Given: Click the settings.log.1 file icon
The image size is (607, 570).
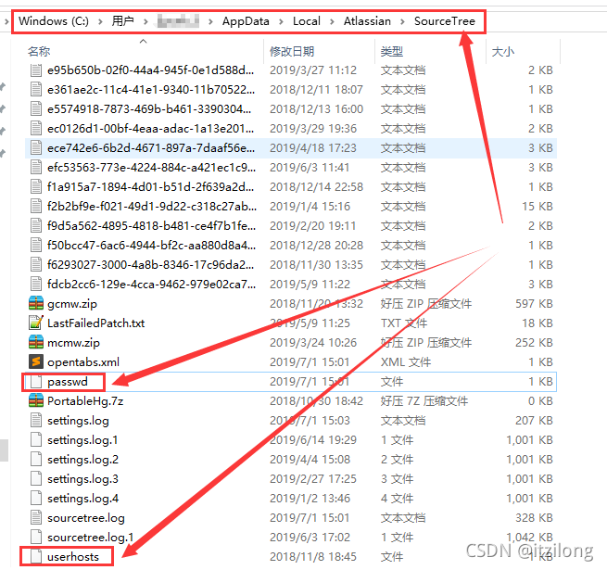Looking at the screenshot, I should click(x=36, y=439).
